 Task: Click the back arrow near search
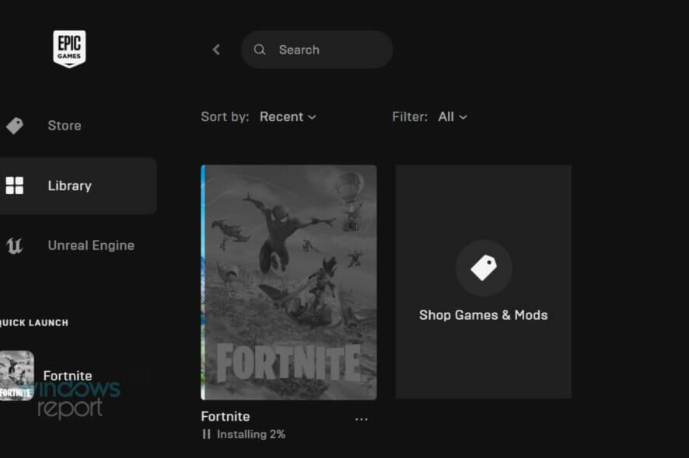click(216, 49)
